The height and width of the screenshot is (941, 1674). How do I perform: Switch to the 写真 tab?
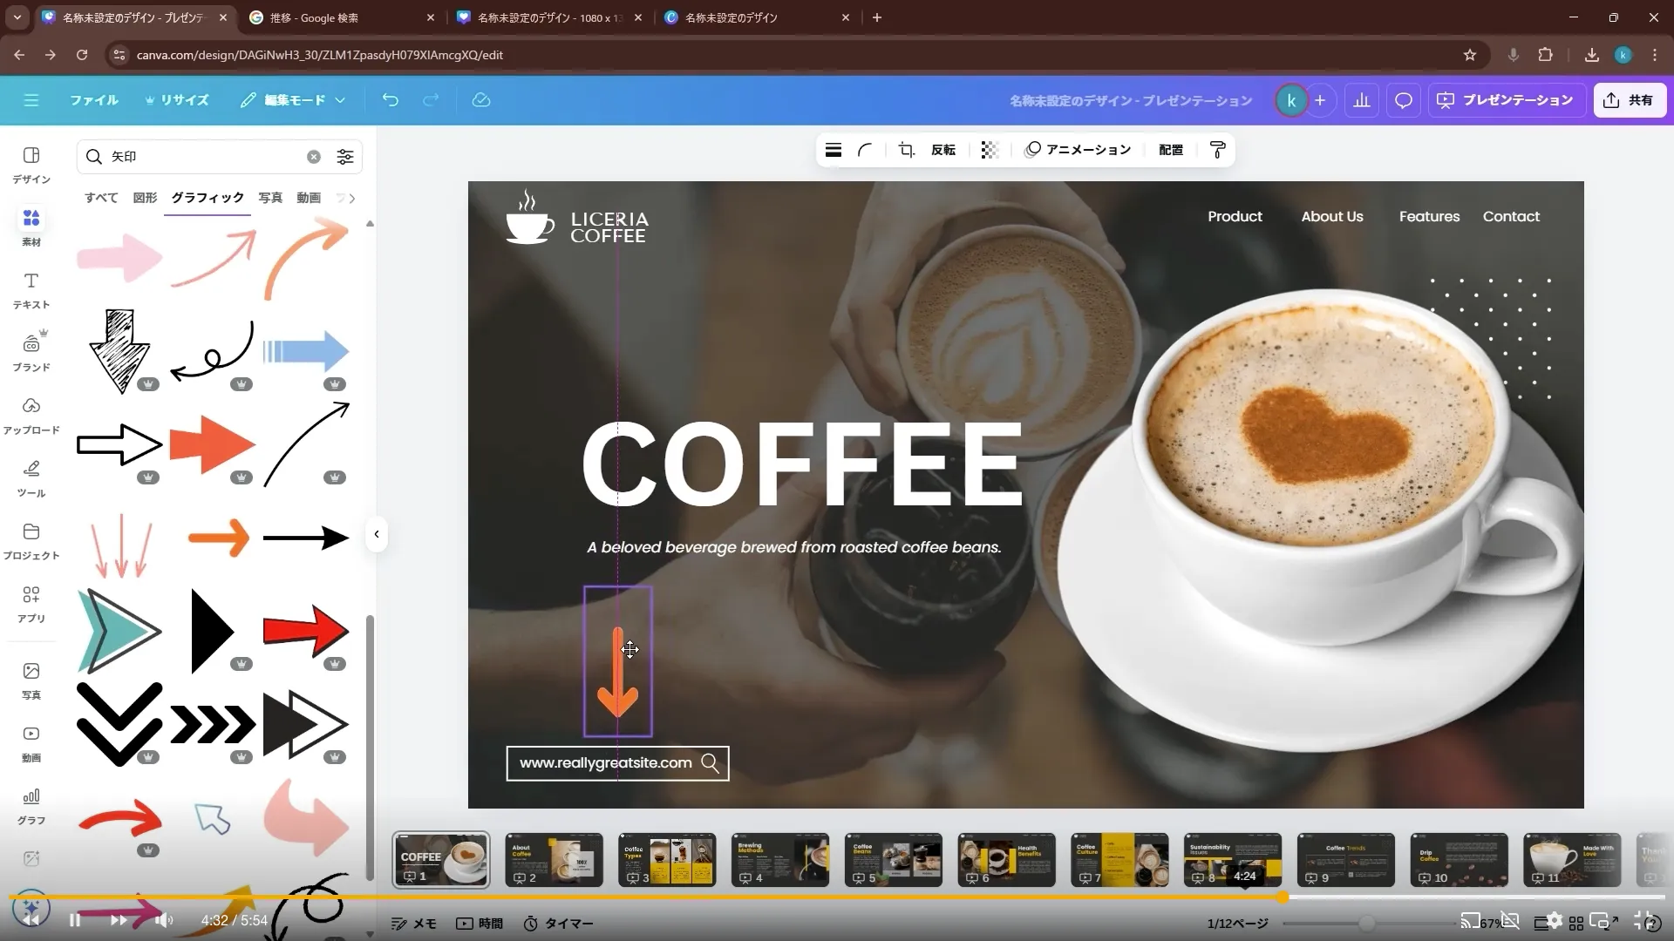pyautogui.click(x=270, y=198)
